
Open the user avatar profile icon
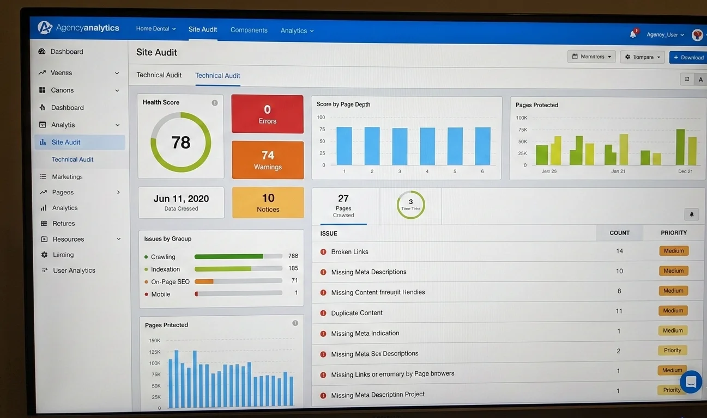697,35
